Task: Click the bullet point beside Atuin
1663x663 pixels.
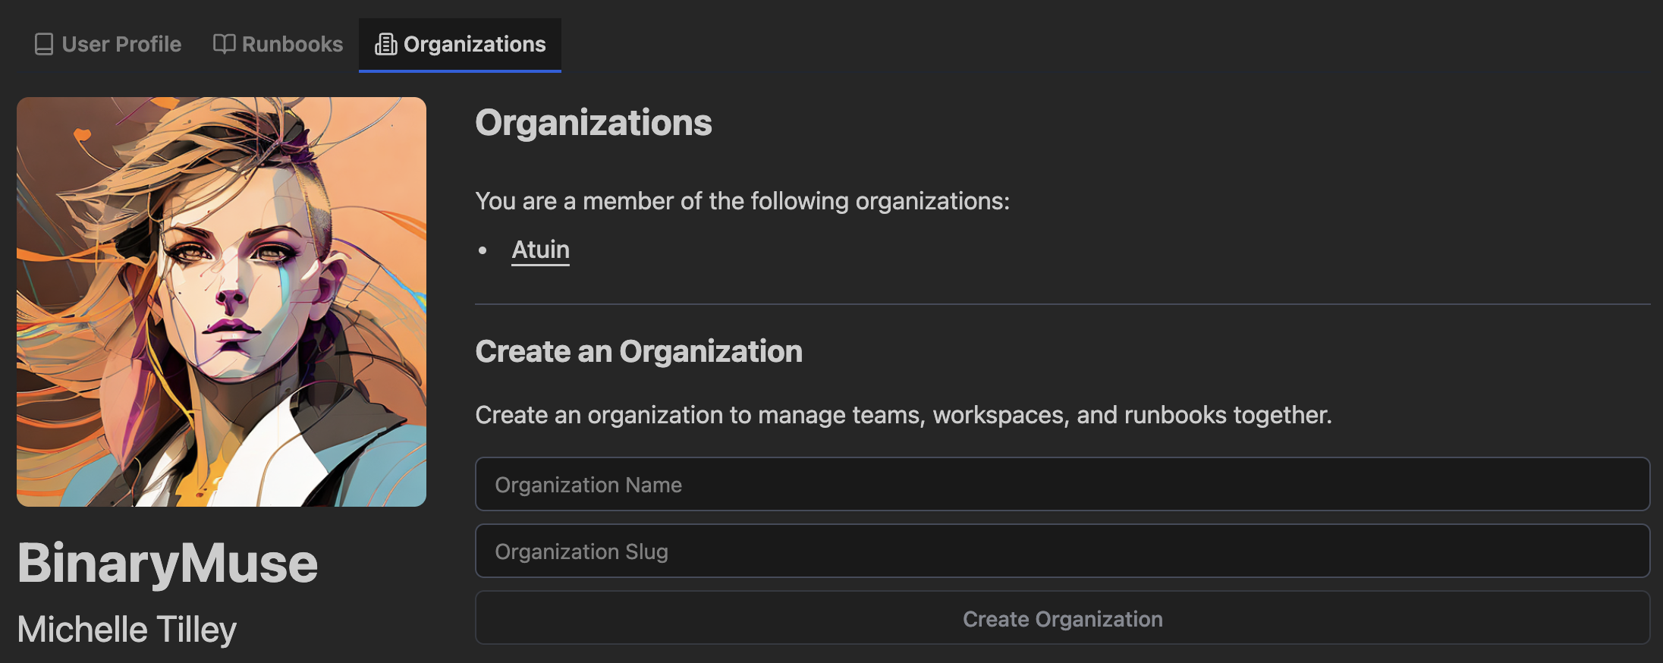Action: pyautogui.click(x=483, y=250)
